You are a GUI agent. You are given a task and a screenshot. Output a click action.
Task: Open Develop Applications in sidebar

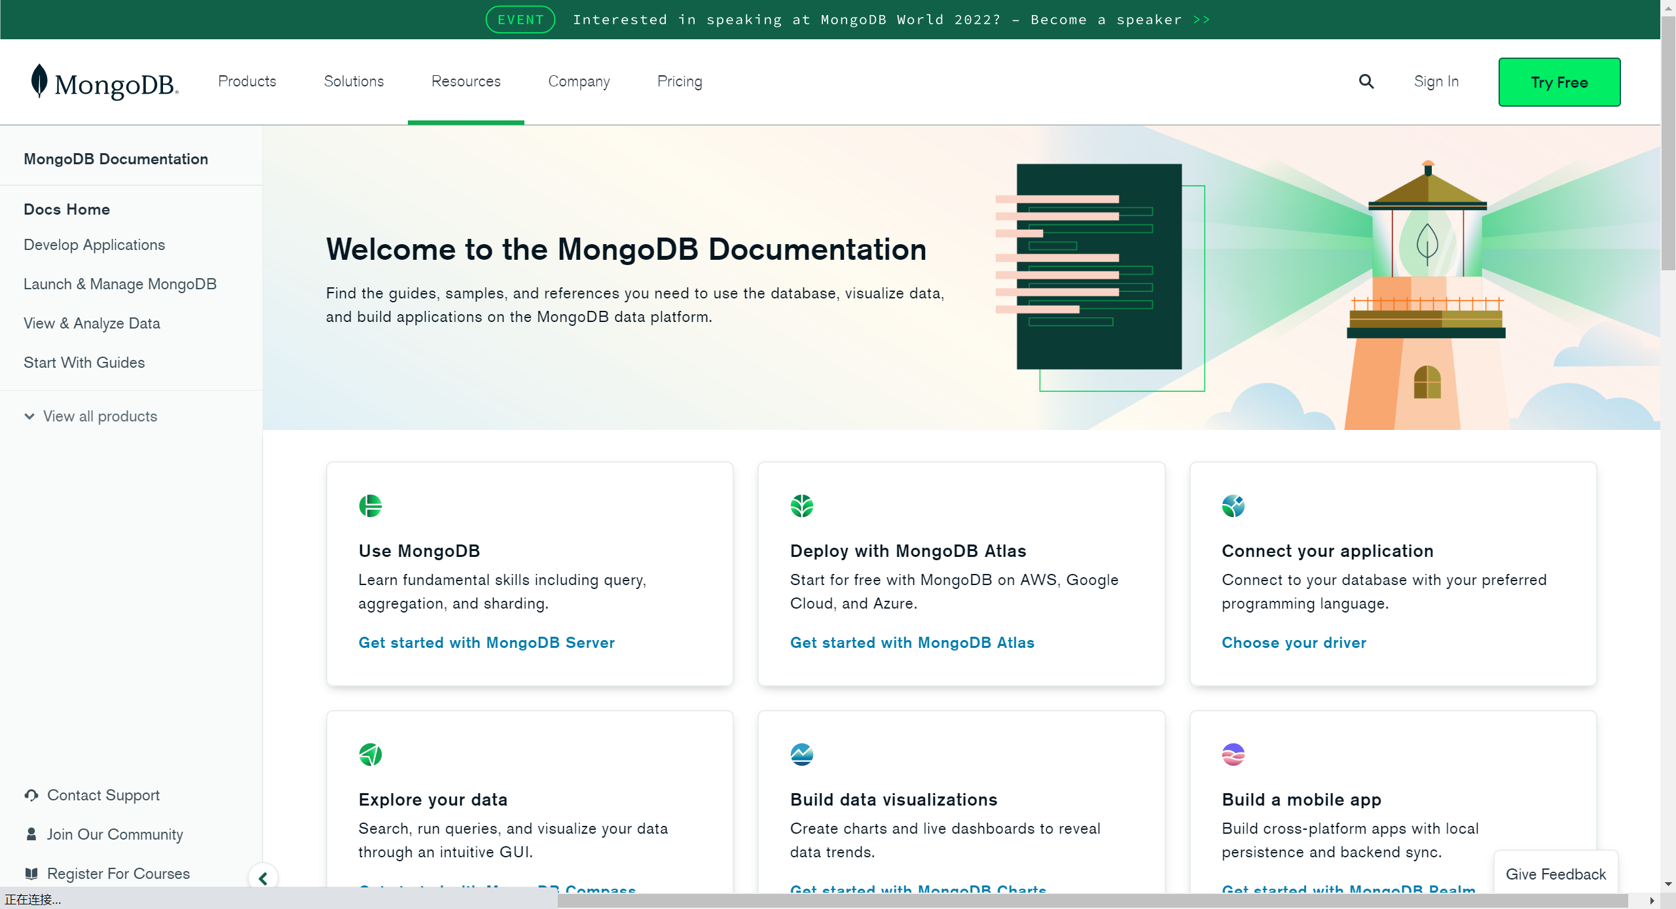[x=94, y=245]
